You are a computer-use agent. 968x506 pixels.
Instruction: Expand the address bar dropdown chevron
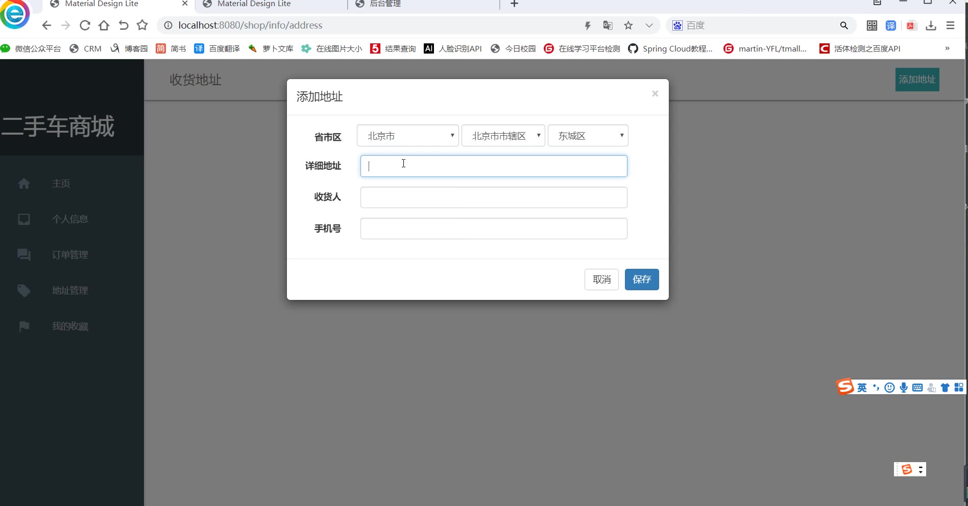[x=649, y=26]
